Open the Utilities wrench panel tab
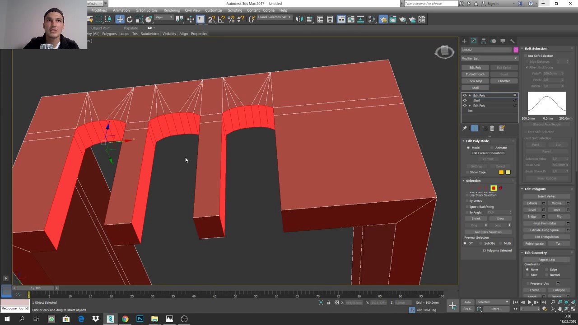 (x=513, y=41)
